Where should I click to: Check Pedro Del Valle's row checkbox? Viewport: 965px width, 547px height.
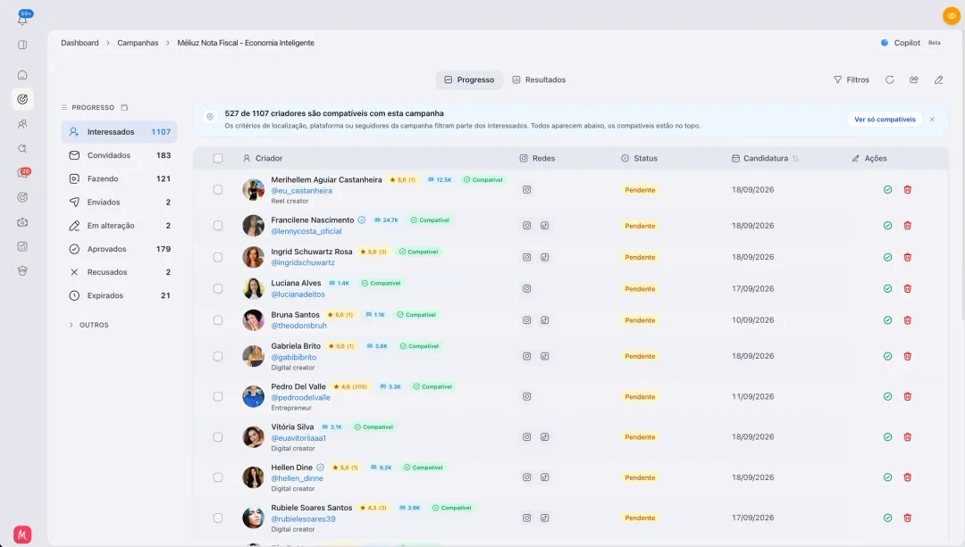[x=218, y=396]
